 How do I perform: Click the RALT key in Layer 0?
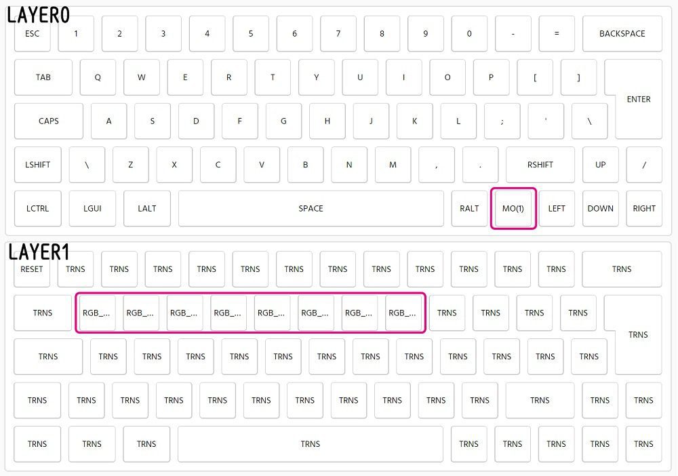coord(468,209)
